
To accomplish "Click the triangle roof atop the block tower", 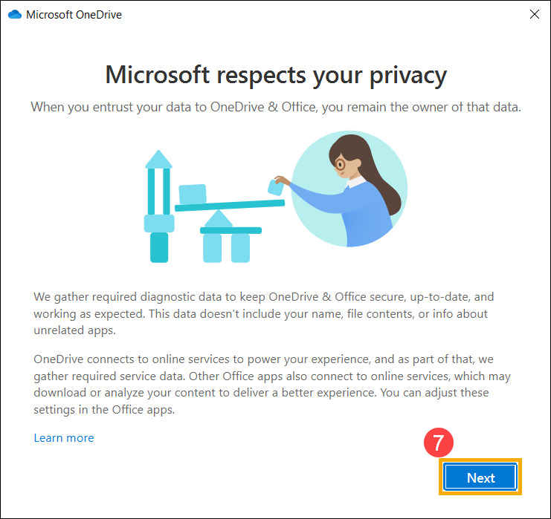I will [158, 160].
